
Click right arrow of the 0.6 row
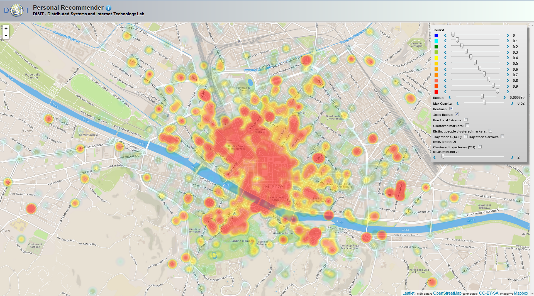[x=508, y=69]
